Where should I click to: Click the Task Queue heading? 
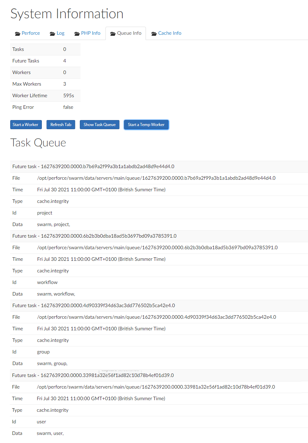point(38,143)
